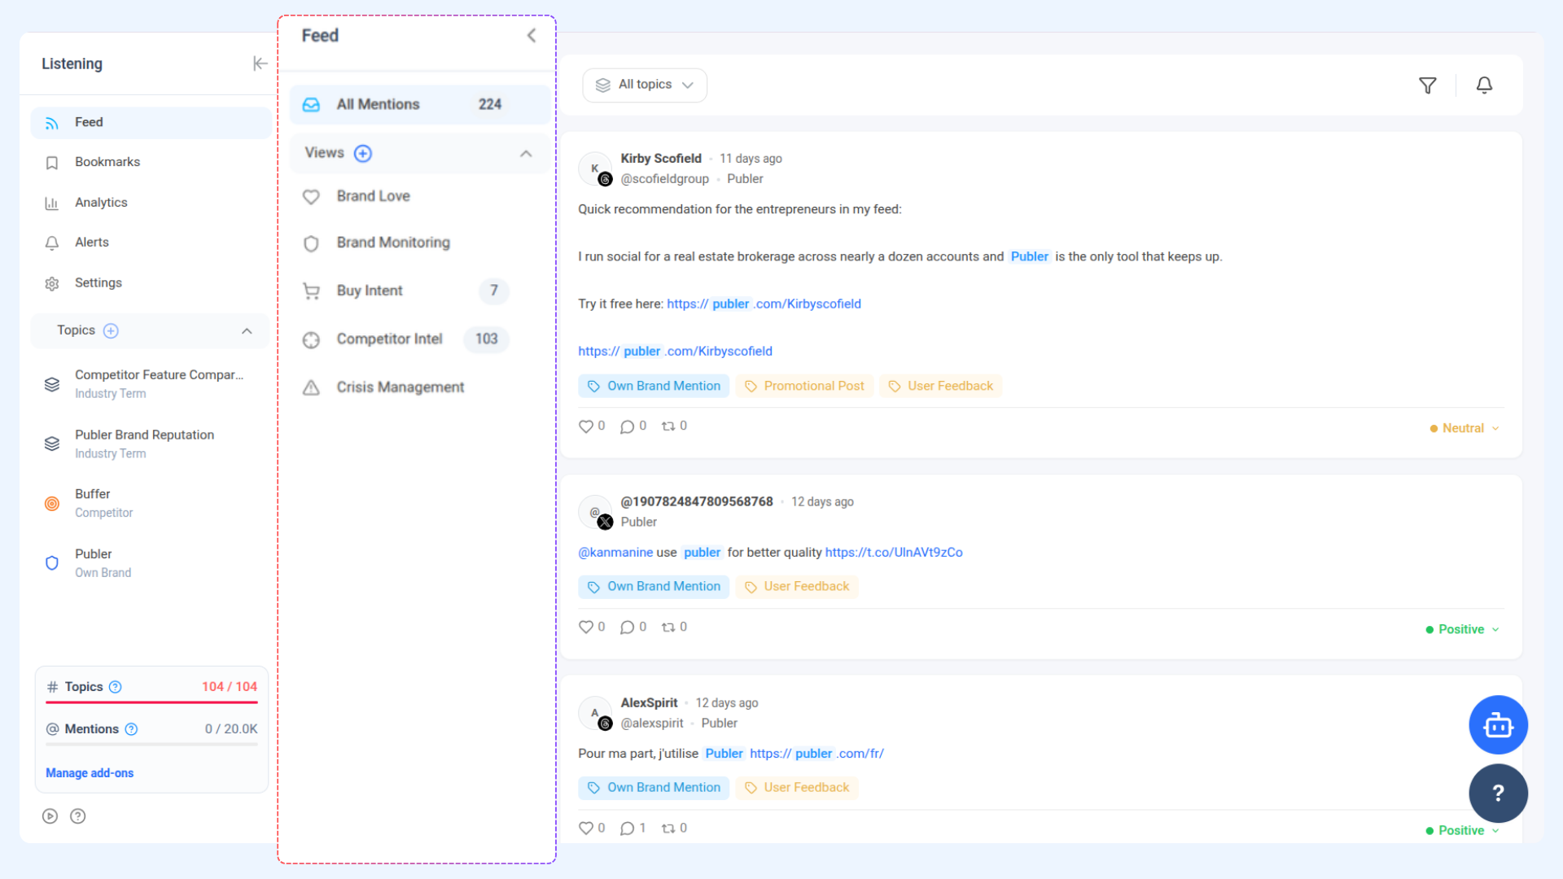Open comments on the @1907824847809568768 post
The image size is (1563, 879).
click(627, 627)
